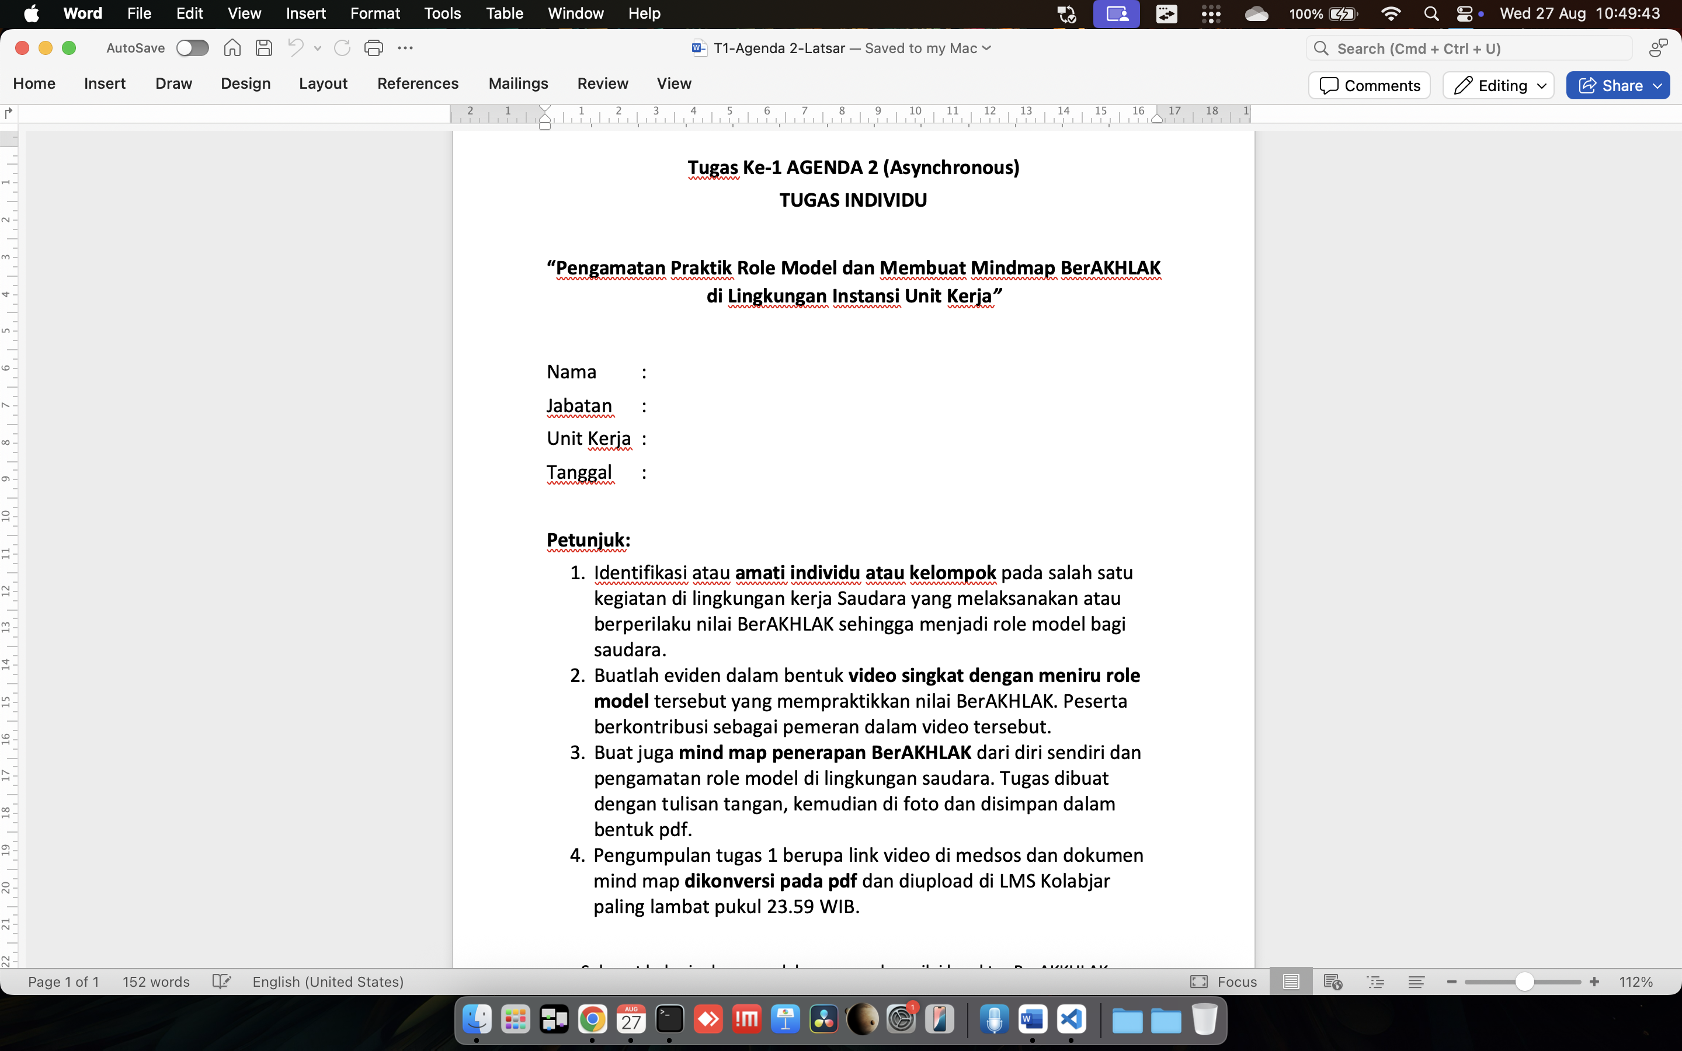Image resolution: width=1682 pixels, height=1051 pixels.
Task: Toggle the AutoSave switch
Action: (x=193, y=48)
